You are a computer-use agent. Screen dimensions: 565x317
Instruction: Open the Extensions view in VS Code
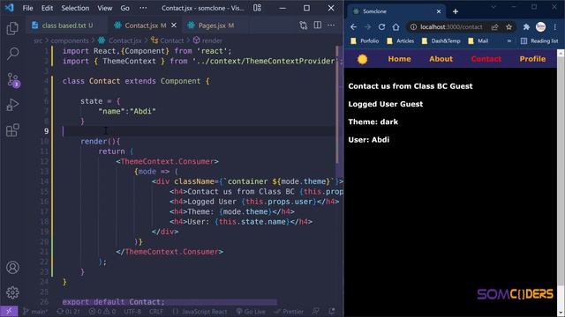pyautogui.click(x=12, y=130)
